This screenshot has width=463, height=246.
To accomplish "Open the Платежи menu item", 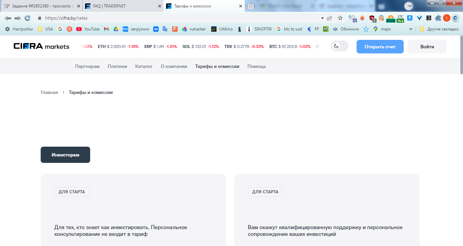I will tap(117, 67).
